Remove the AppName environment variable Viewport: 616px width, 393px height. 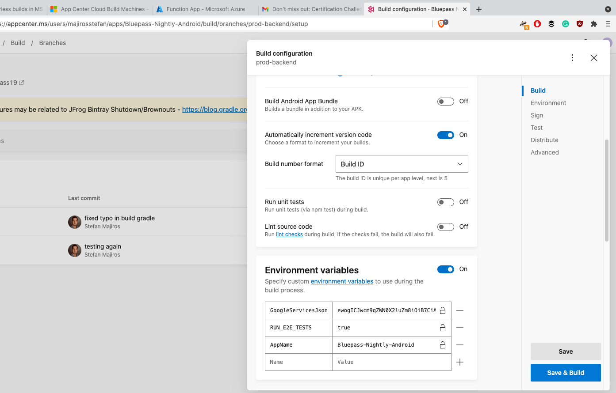tap(460, 345)
